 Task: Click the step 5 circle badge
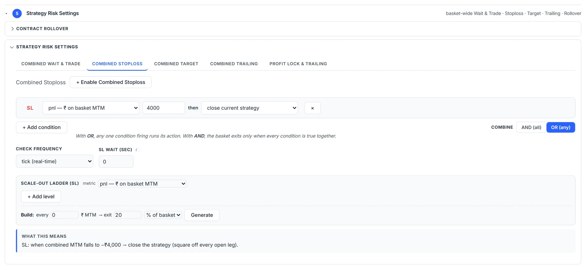tap(17, 13)
